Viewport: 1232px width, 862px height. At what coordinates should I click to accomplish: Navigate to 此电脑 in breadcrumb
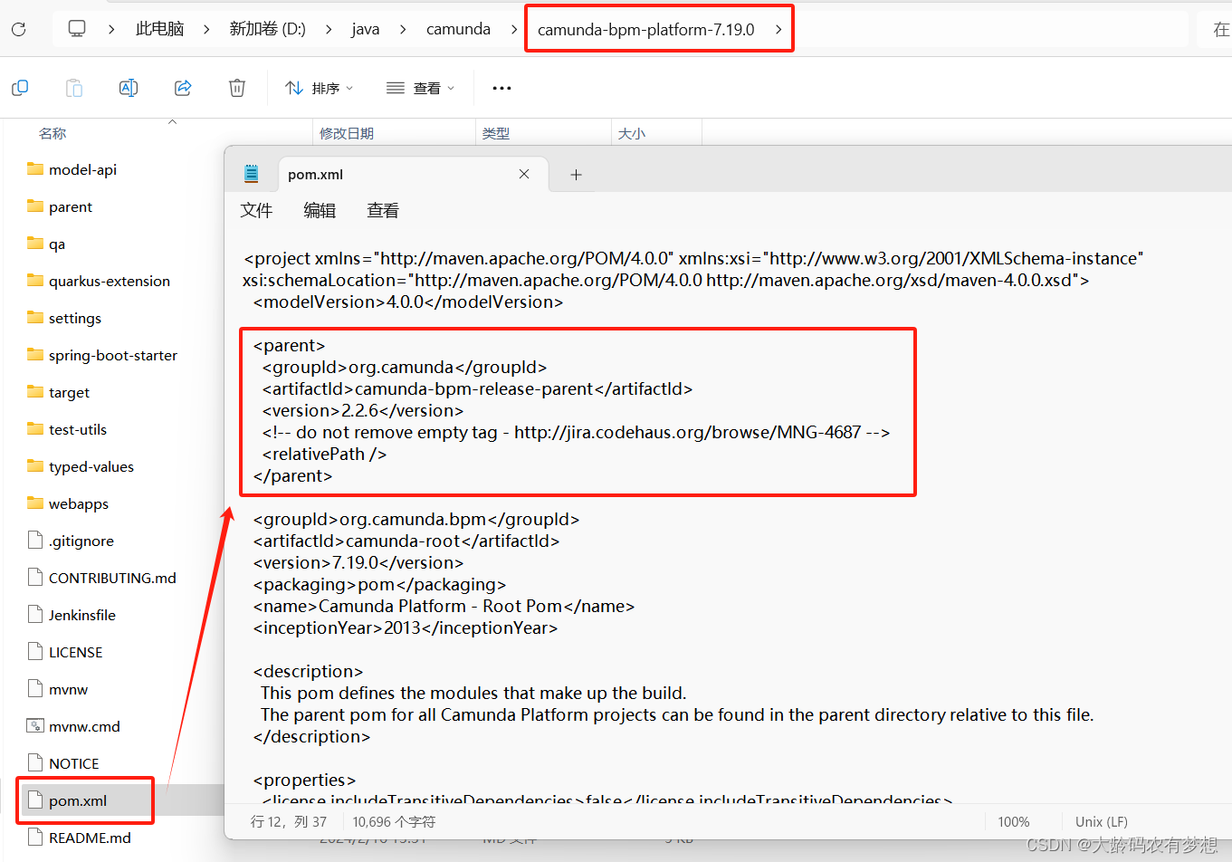point(160,29)
